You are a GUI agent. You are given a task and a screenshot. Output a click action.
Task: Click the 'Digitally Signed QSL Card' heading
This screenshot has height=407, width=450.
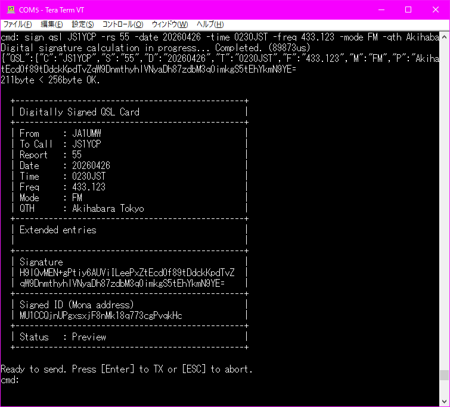click(79, 112)
